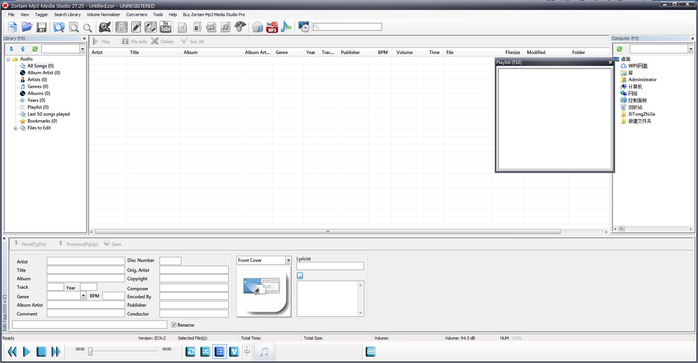The width and height of the screenshot is (698, 363).
Task: Sort the list by Filesize column header
Action: 508,52
